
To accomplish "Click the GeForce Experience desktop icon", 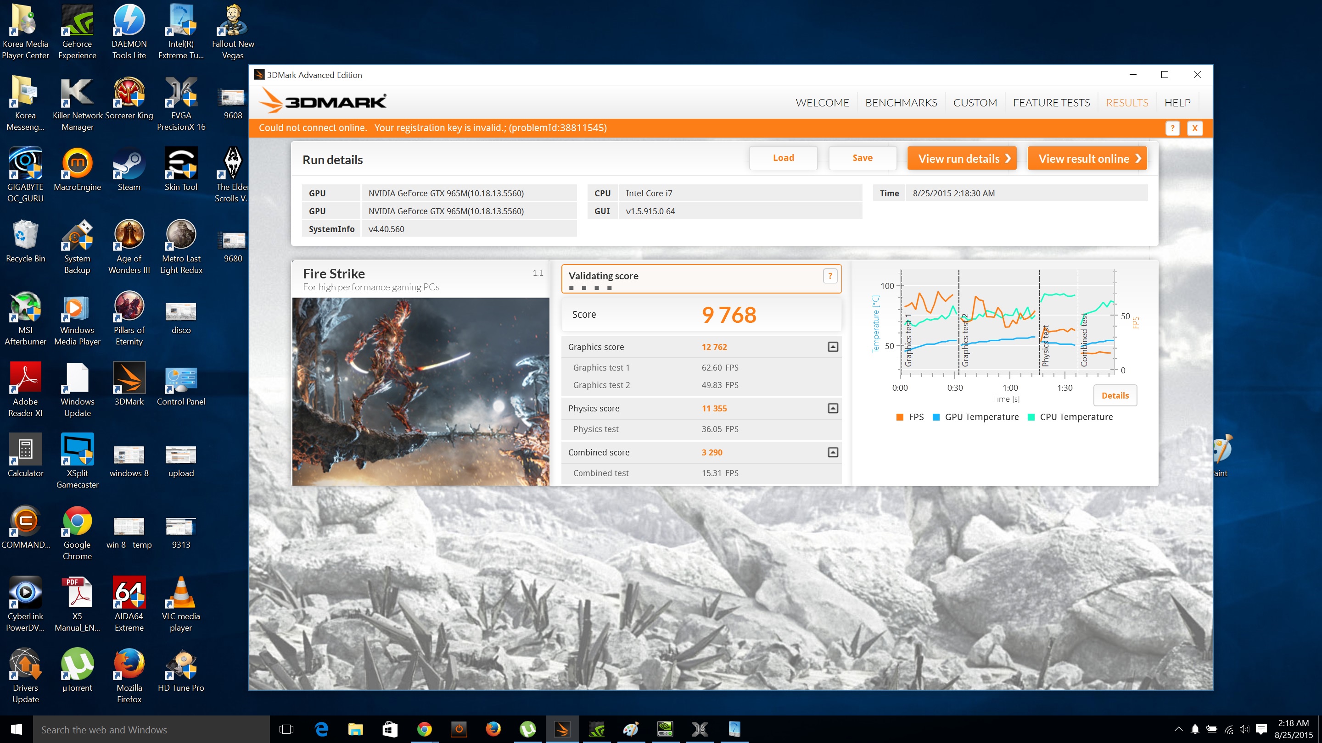I will coord(77,32).
